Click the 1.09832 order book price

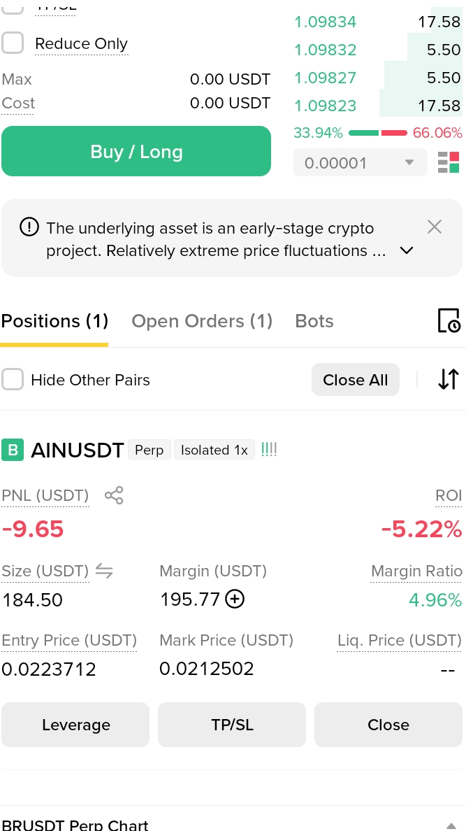pyautogui.click(x=325, y=50)
